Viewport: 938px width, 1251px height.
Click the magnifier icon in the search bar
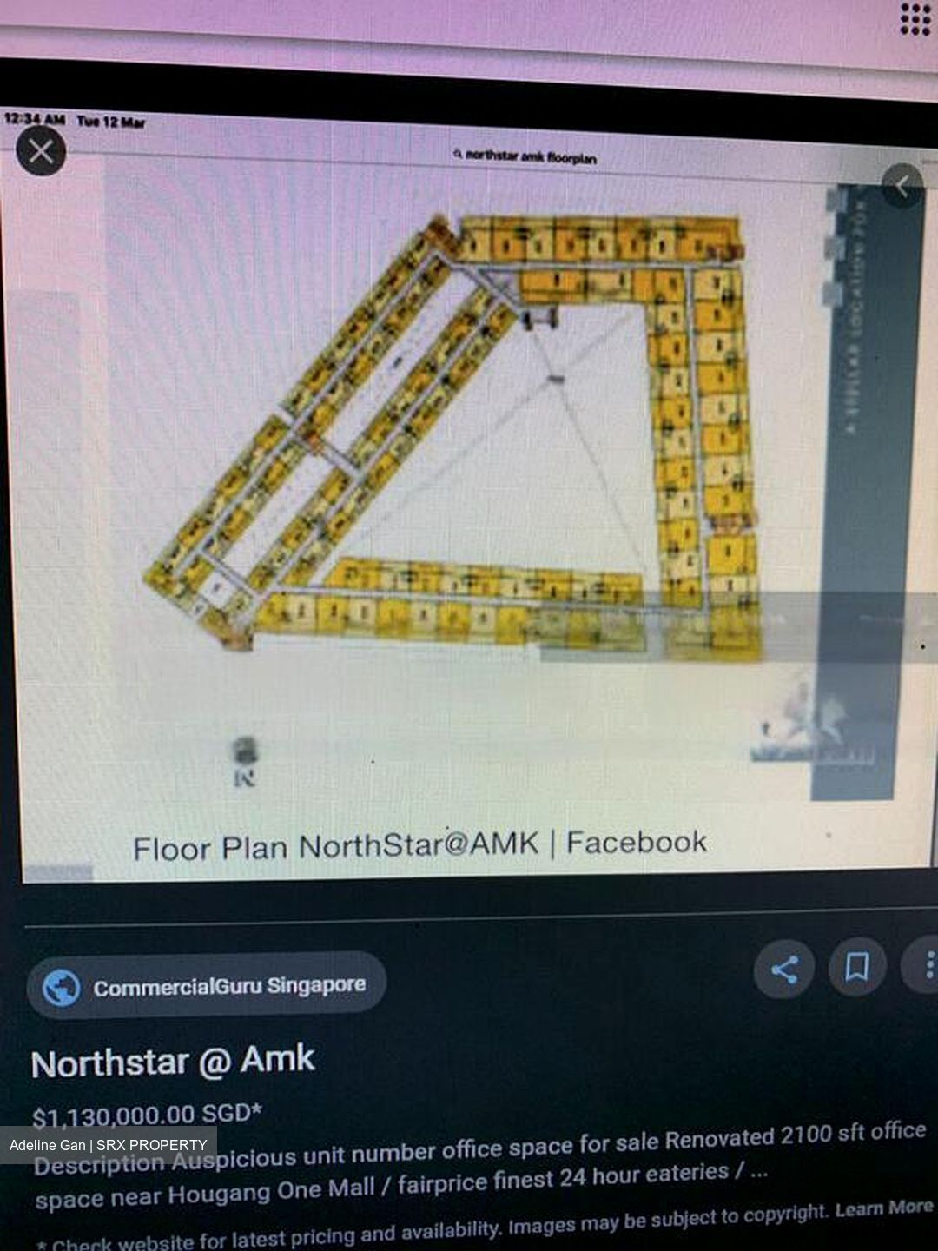pyautogui.click(x=457, y=155)
